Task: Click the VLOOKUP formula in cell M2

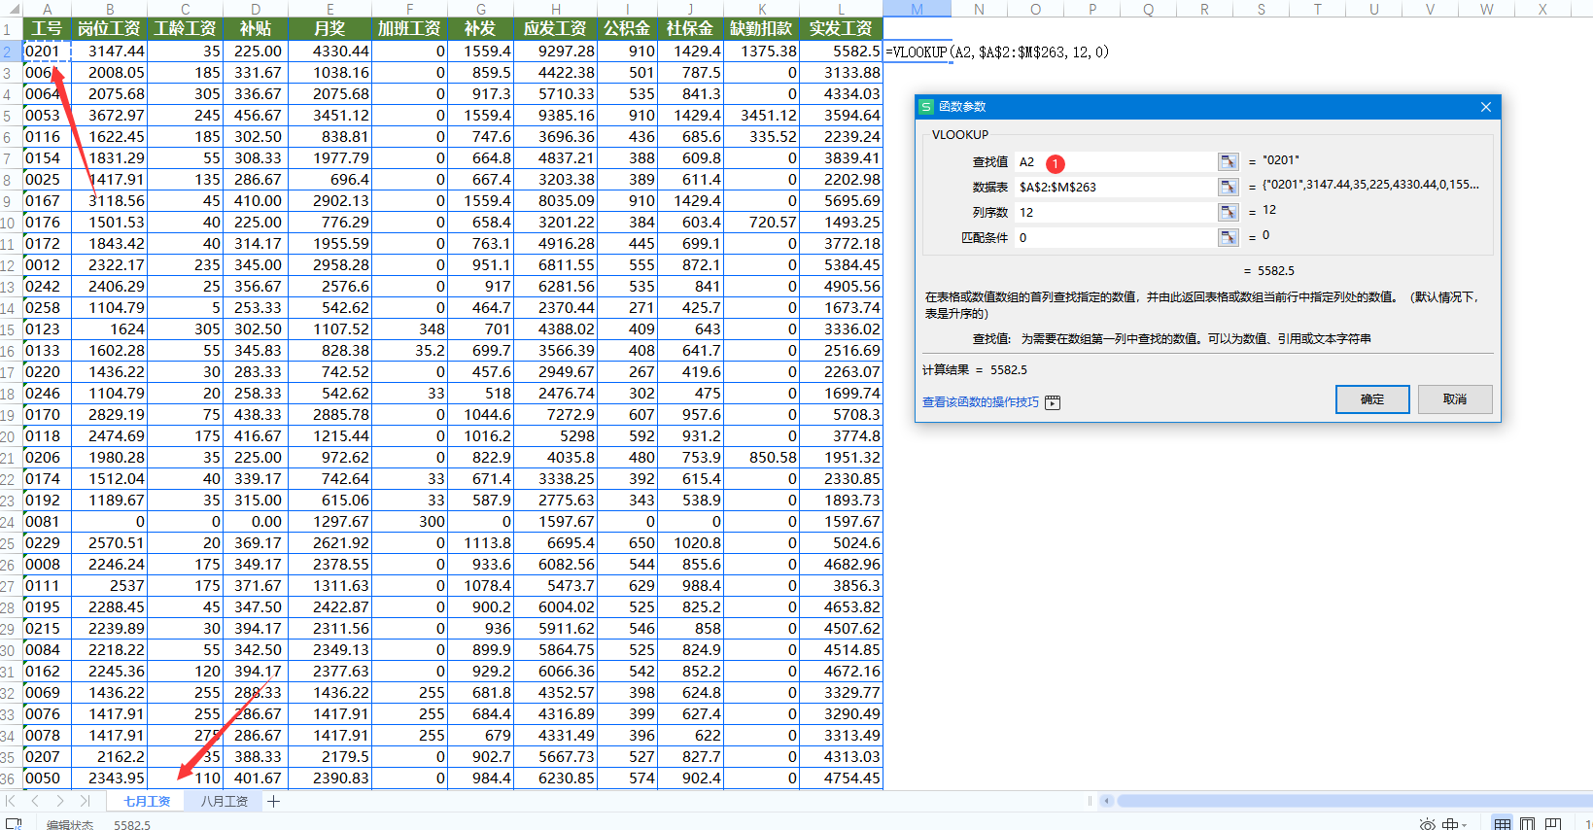Action: tap(996, 52)
